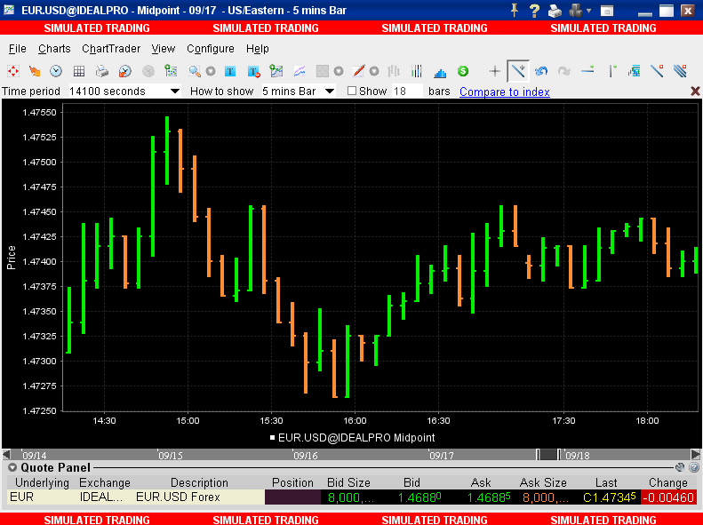The width and height of the screenshot is (703, 525).
Task: Click the remove all trendlines icon
Action: 680,71
